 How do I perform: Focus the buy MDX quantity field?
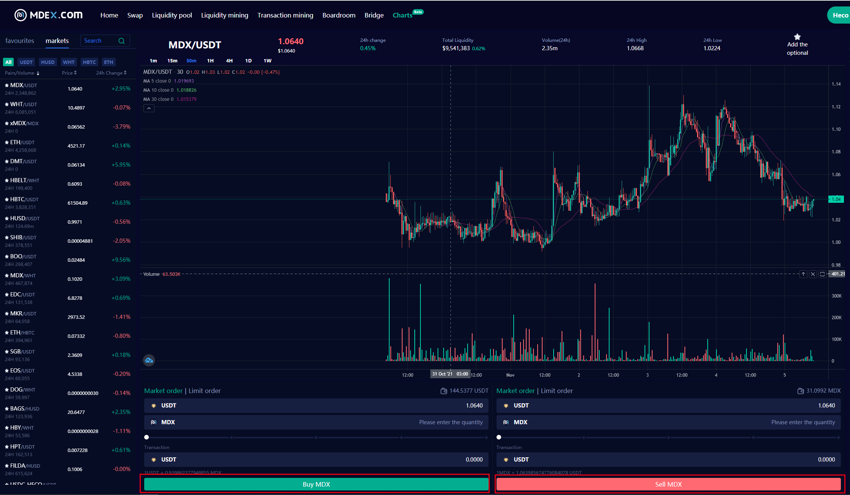click(316, 422)
